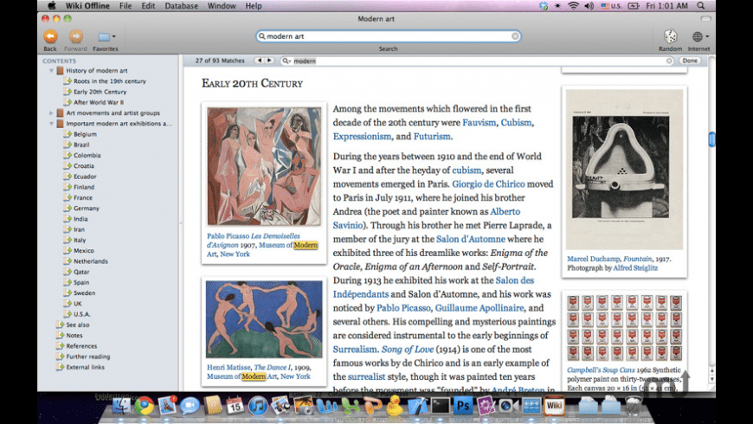Open the Database menu

[x=181, y=6]
